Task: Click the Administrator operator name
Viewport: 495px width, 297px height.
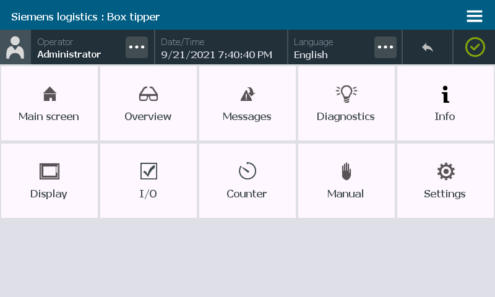Action: (69, 54)
